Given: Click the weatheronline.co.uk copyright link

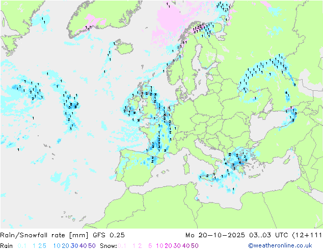Looking at the screenshot, I should tap(280, 245).
